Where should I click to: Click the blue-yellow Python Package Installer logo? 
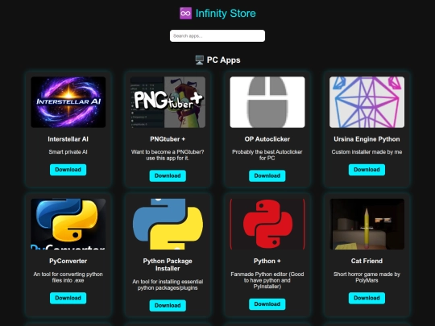coord(168,224)
